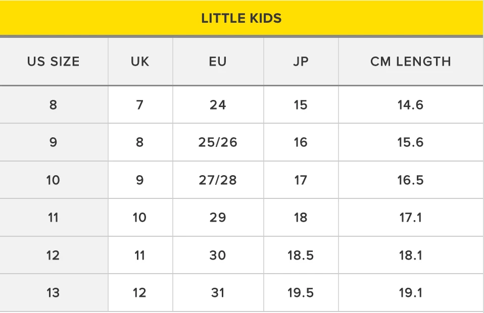Select US size 13 row label
The image size is (484, 313).
tap(54, 293)
